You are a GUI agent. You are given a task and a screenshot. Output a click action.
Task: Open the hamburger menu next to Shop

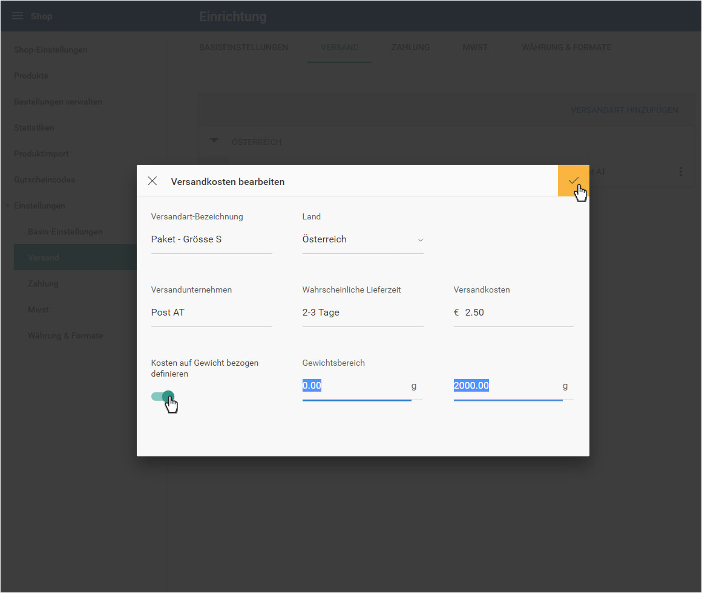pos(18,16)
